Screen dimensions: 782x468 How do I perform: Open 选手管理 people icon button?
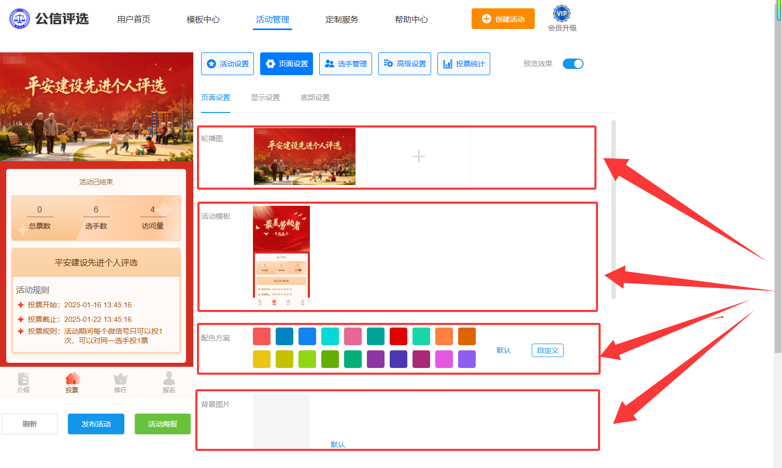[x=346, y=64]
